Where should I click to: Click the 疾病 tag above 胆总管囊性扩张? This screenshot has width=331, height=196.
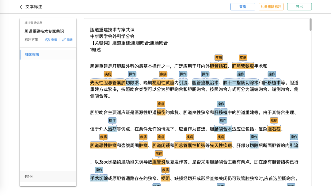tap(190, 137)
